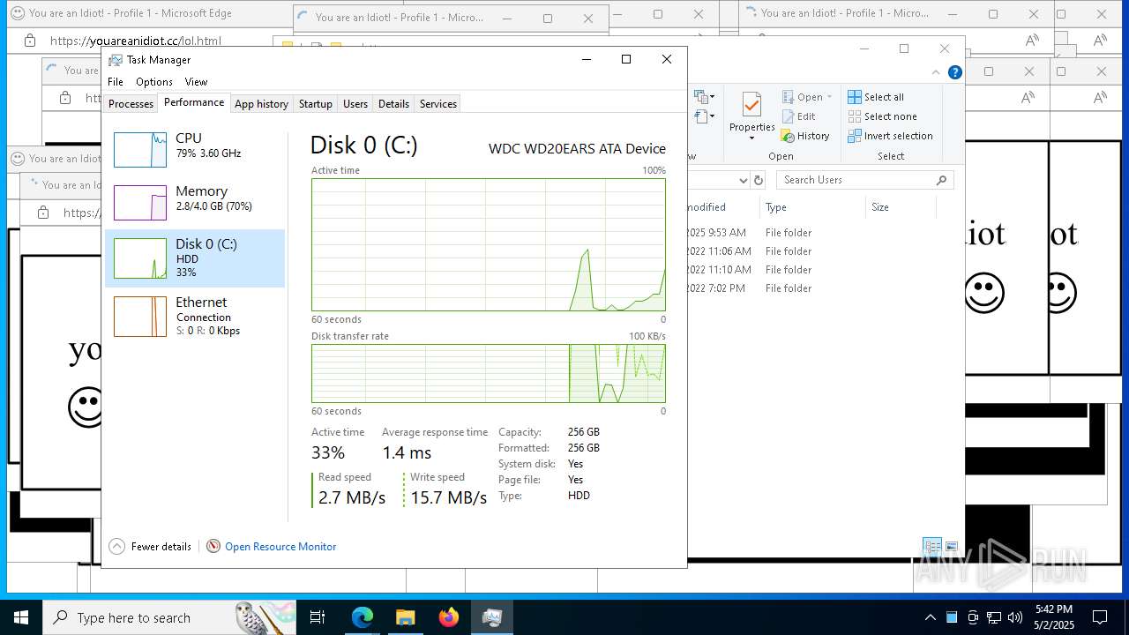Click History in File Explorer ribbon
Screen dimensions: 1129x635
805,136
